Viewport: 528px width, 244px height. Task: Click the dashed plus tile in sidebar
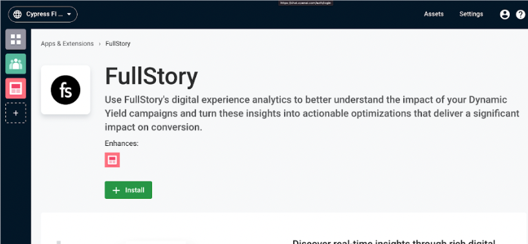pos(16,113)
